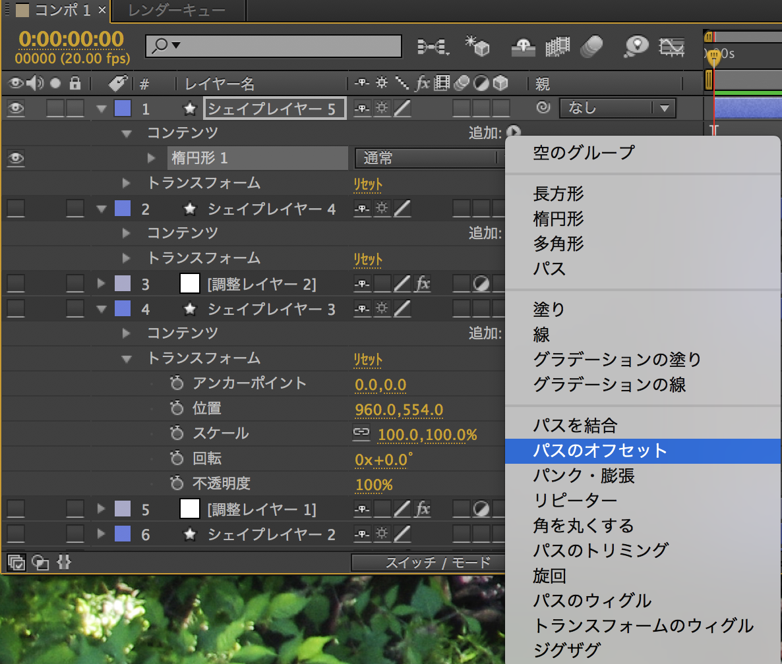
Task: Click リセット for シェイプレイヤー 5 transform
Action: pyautogui.click(x=367, y=184)
